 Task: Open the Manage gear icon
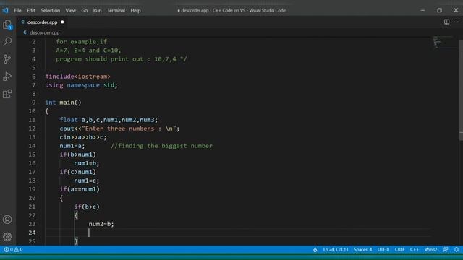7,236
